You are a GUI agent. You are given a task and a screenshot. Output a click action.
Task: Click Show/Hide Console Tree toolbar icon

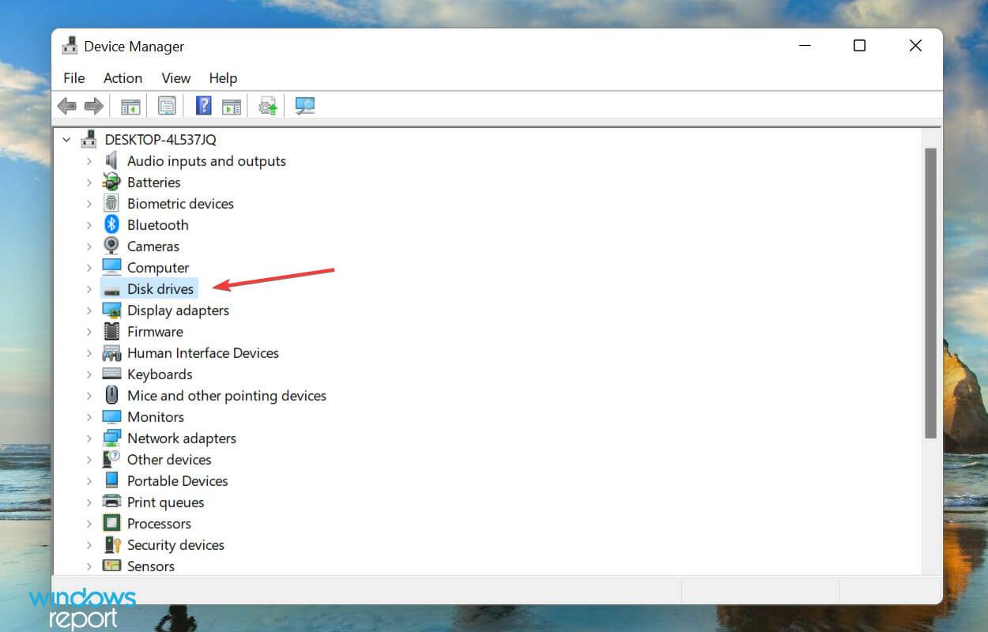point(130,106)
